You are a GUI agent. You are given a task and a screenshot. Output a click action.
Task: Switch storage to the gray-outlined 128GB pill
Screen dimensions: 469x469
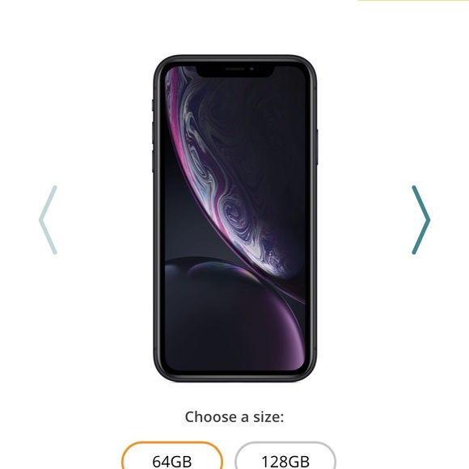[285, 455]
